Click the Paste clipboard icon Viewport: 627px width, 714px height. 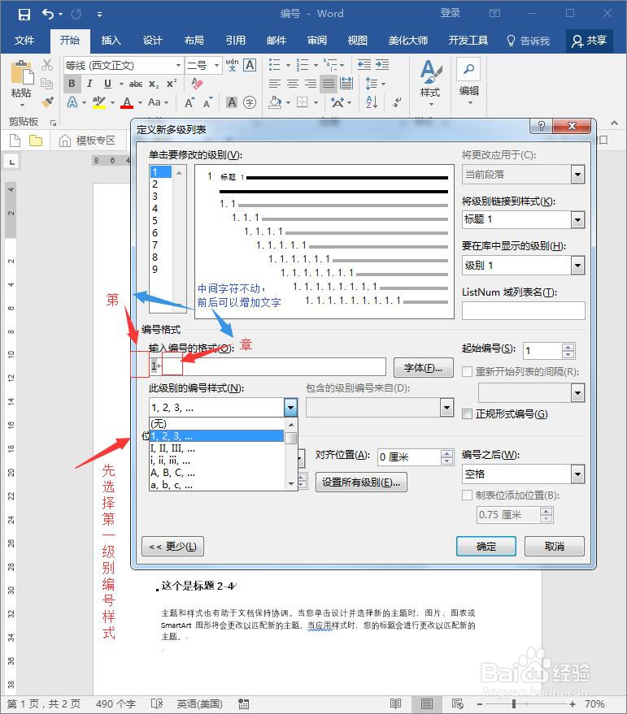coord(22,73)
